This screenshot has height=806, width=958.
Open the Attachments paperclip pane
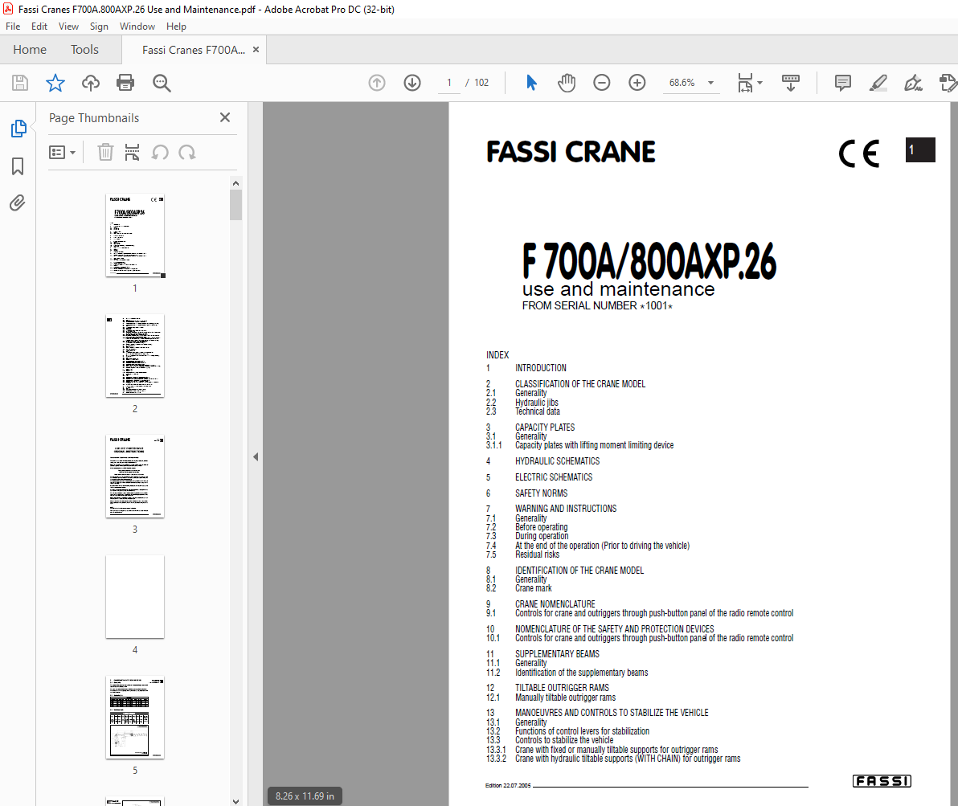(18, 203)
